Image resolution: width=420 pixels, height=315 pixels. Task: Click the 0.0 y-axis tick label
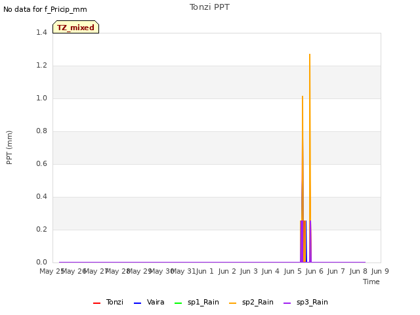(41, 262)
